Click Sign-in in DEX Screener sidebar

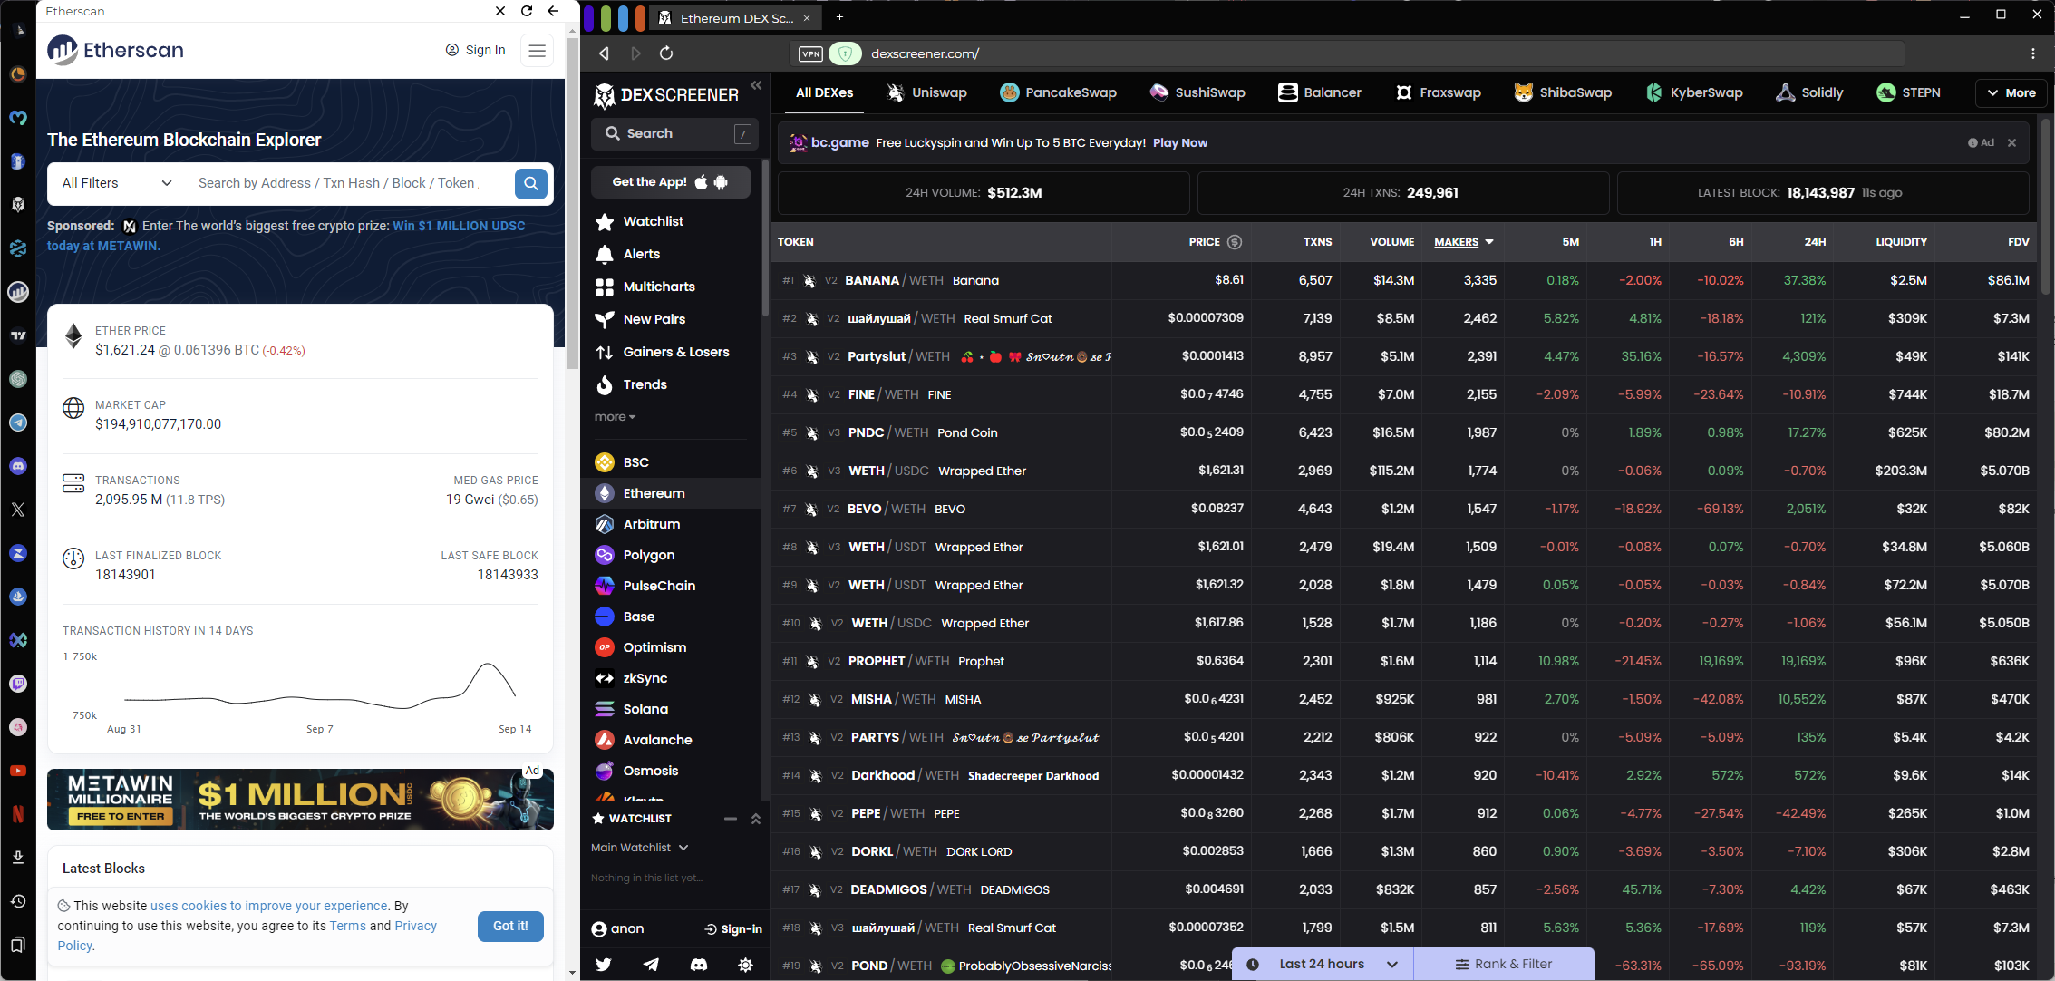tap(733, 929)
